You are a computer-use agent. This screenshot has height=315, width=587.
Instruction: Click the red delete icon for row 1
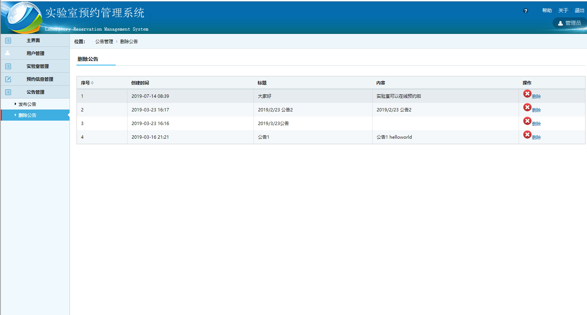(527, 94)
